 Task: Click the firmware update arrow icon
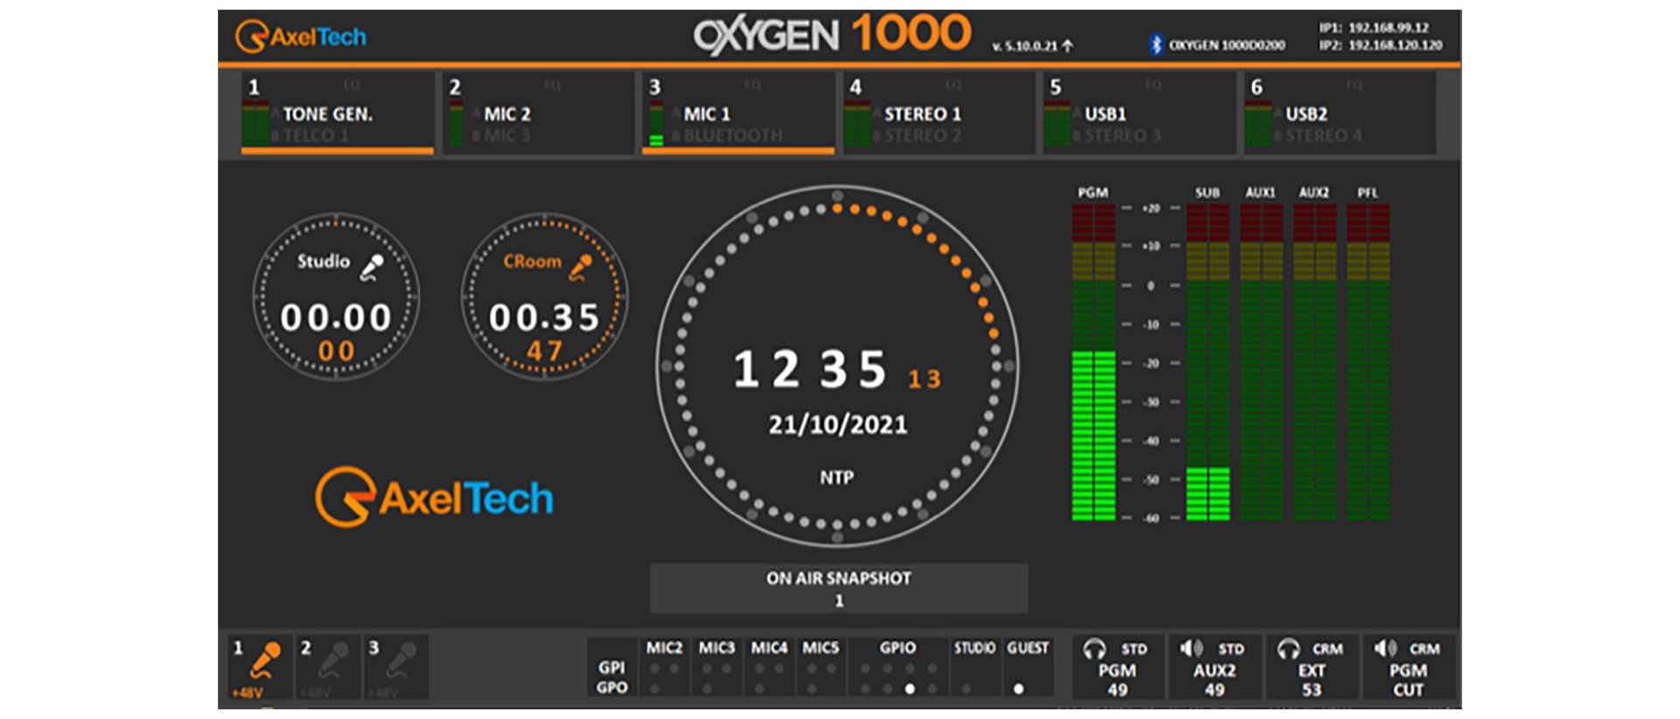[x=1067, y=45]
